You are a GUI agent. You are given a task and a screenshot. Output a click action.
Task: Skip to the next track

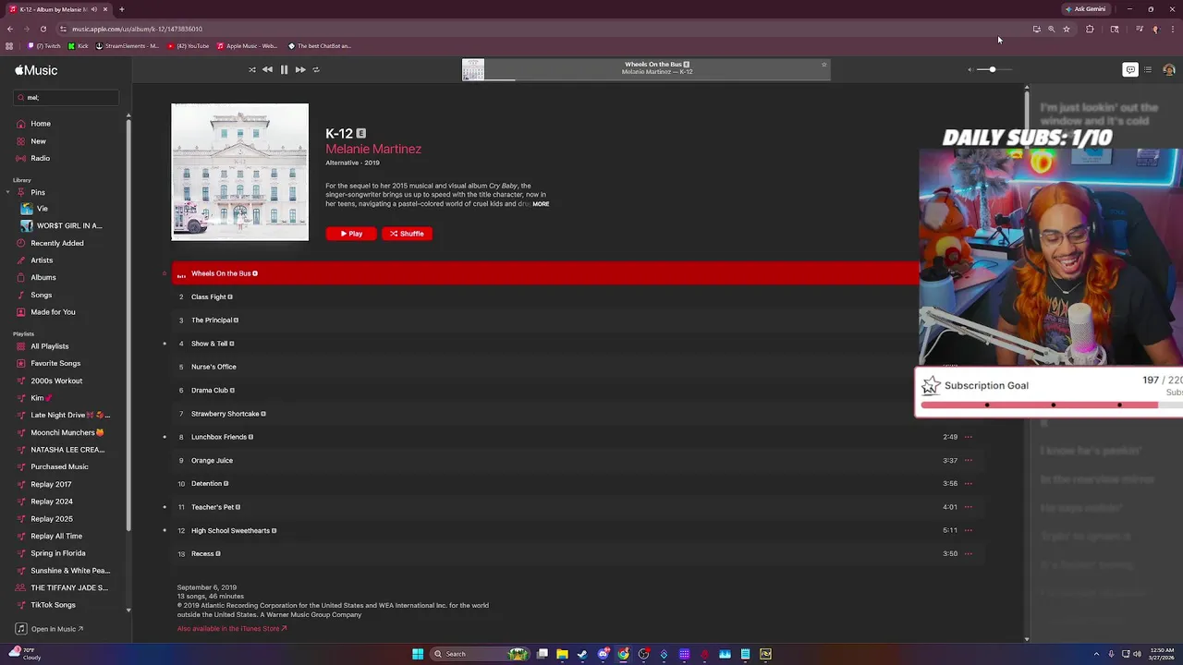(x=300, y=69)
